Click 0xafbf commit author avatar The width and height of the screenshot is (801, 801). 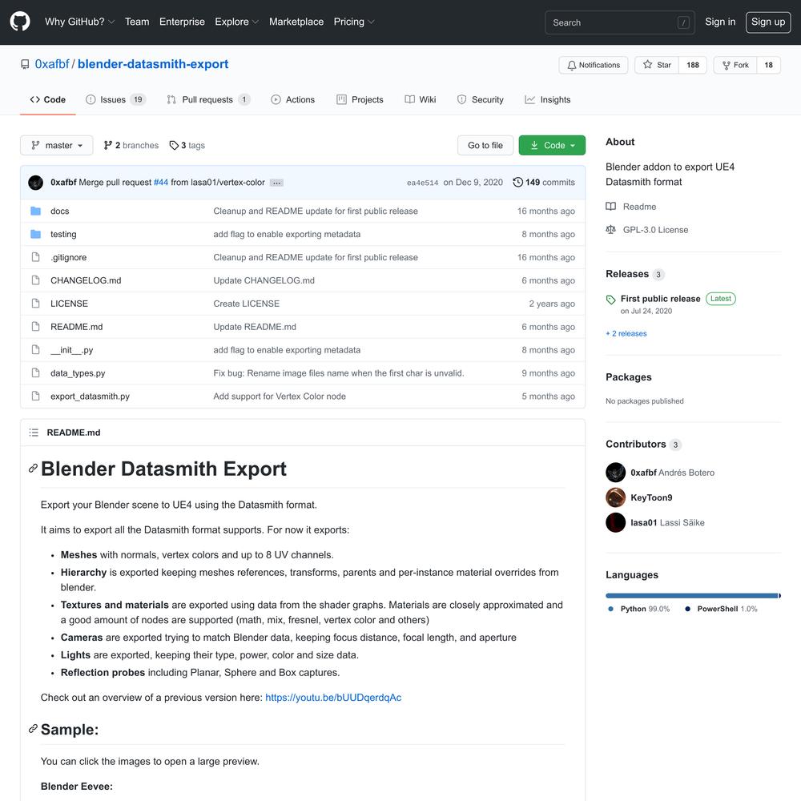(x=35, y=183)
